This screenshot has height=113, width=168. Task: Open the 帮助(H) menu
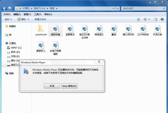coord(48,14)
